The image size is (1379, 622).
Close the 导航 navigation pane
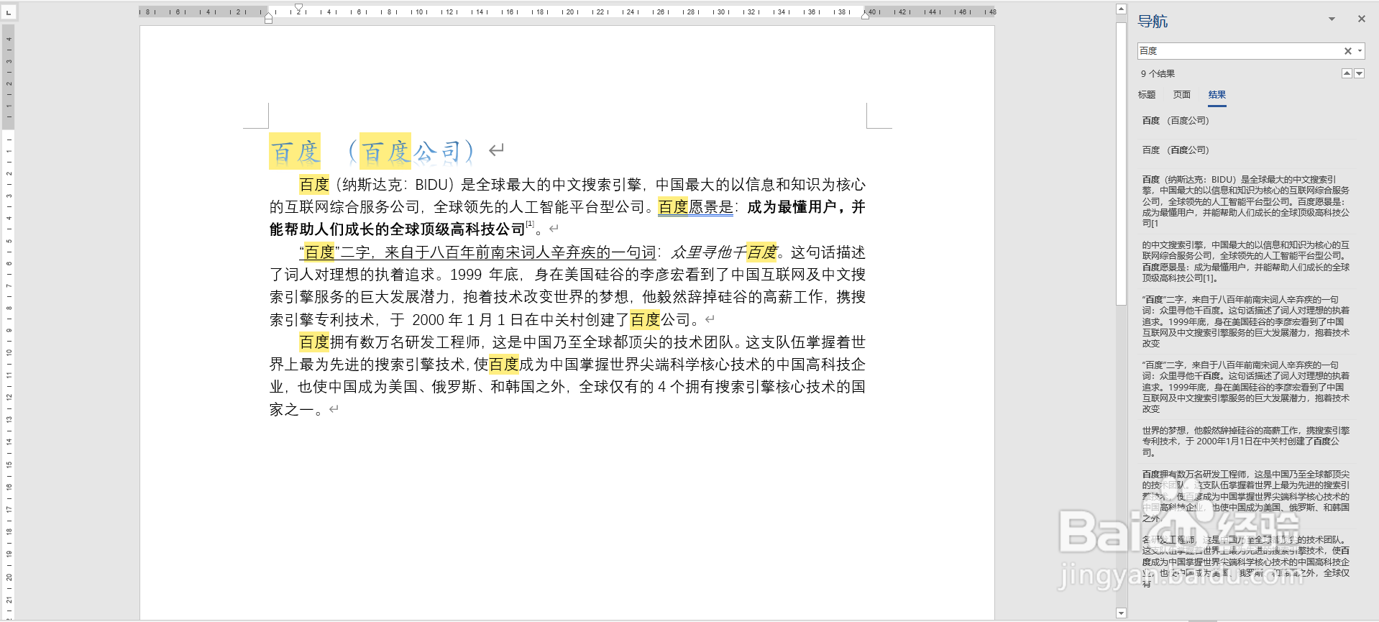coord(1361,19)
